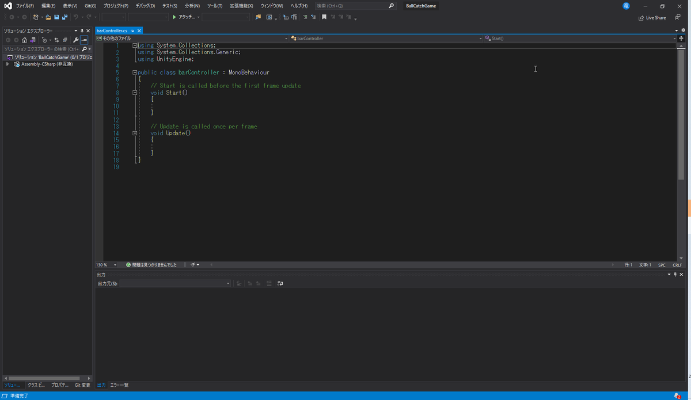Image resolution: width=691 pixels, height=400 pixels.
Task: Expand the Assembly-CSharp project node
Action: (x=7, y=64)
